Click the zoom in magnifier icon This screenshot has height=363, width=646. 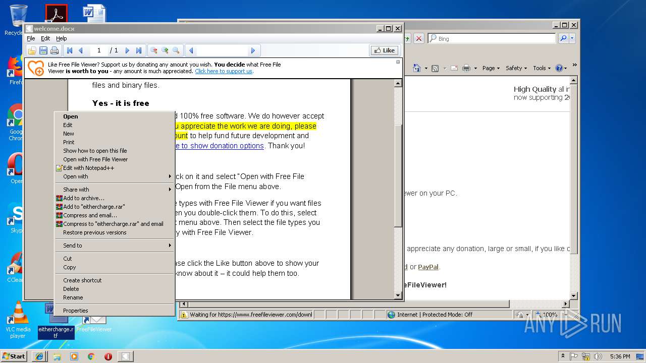(x=165, y=50)
